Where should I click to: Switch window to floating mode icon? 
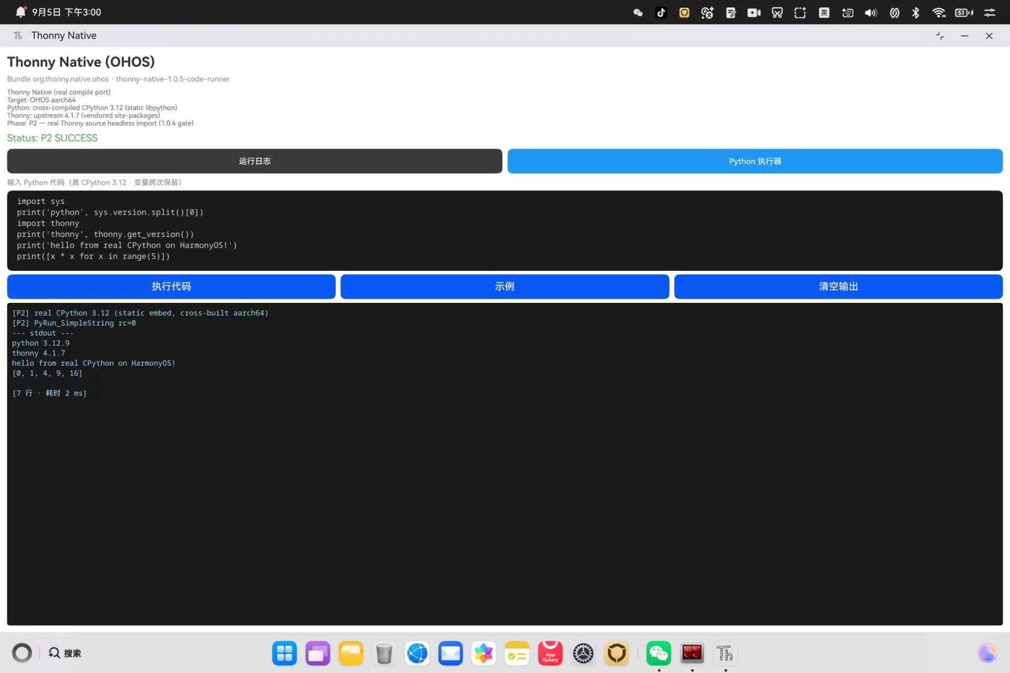pyautogui.click(x=940, y=36)
